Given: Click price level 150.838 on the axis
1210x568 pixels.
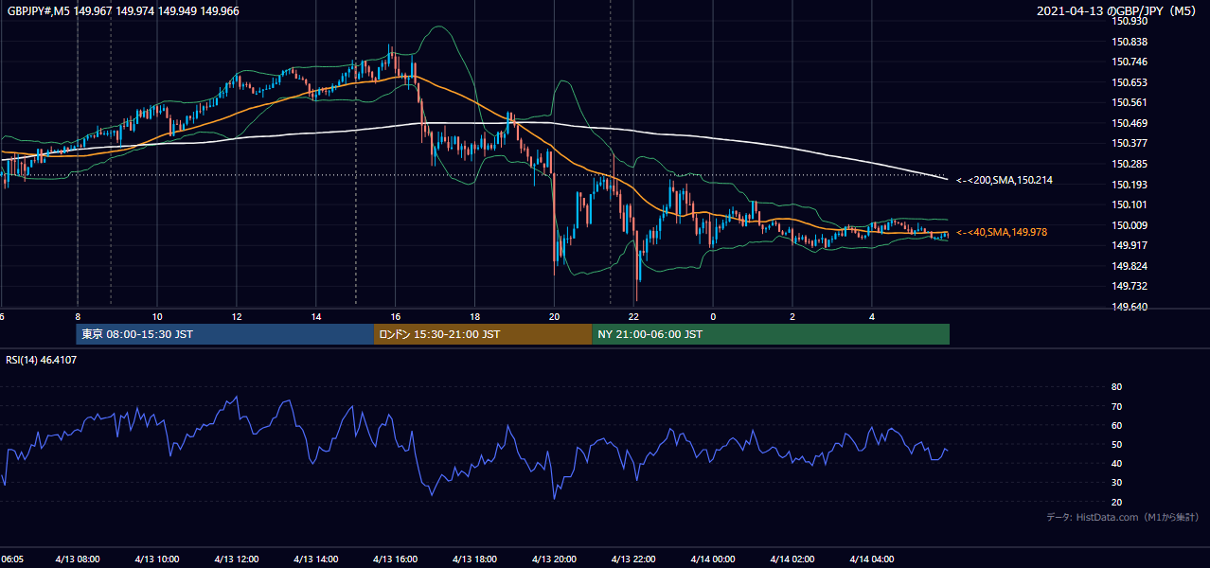Looking at the screenshot, I should click(1129, 42).
